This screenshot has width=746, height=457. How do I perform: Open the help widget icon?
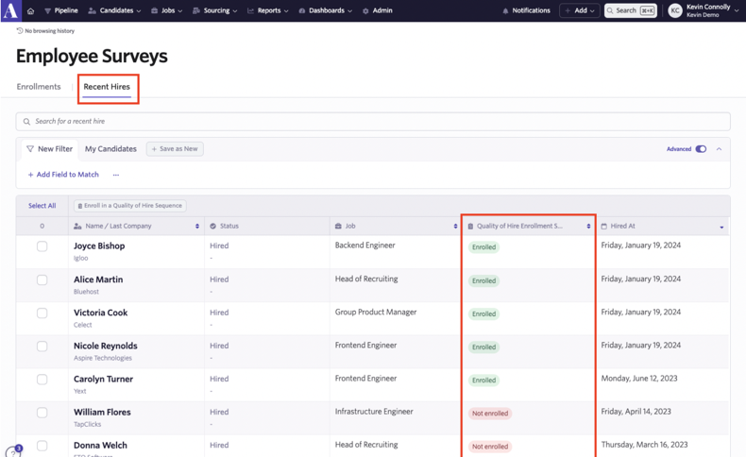[14, 451]
